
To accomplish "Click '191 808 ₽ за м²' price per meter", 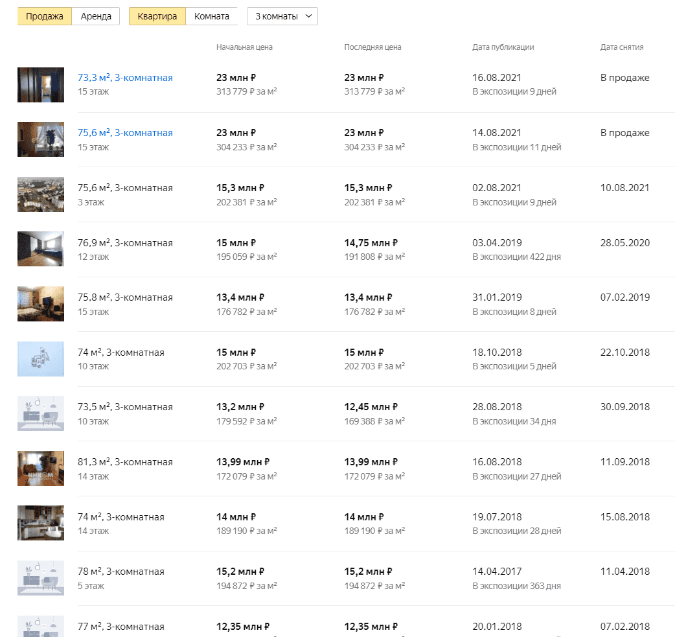I will tap(374, 257).
